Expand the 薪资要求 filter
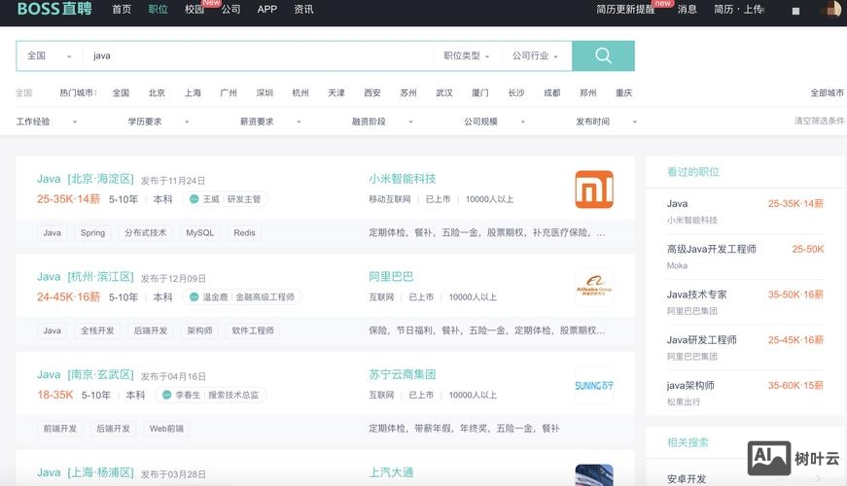 (270, 121)
